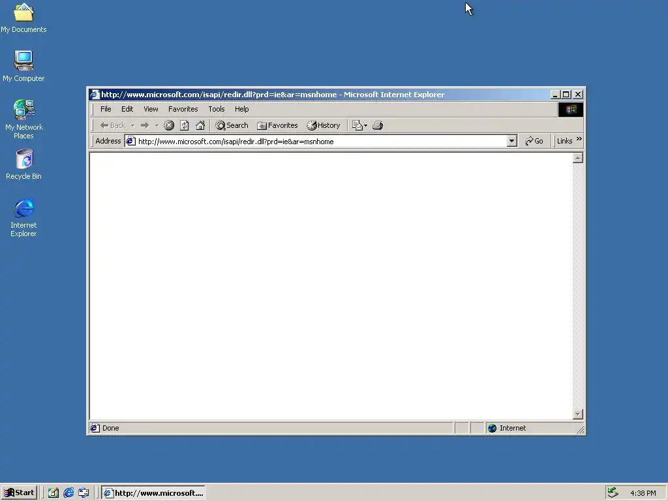
Task: Click the Internet zone globe icon
Action: (492, 428)
